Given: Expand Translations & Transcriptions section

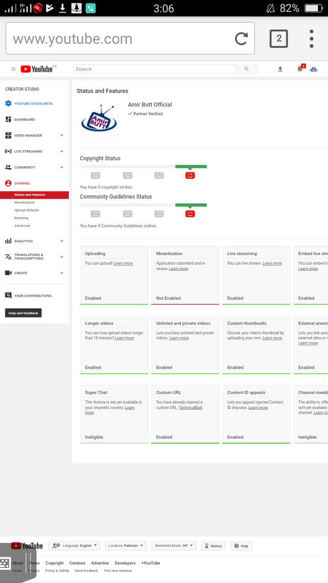Looking at the screenshot, I should (x=62, y=257).
